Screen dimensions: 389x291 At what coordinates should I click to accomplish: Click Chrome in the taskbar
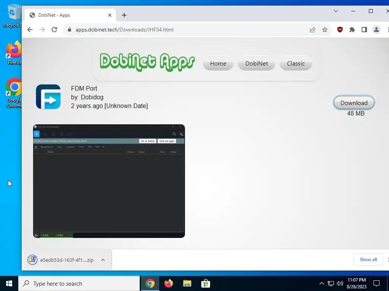[150, 283]
